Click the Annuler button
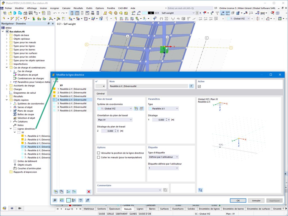Screen dimensions: 288x216 [x=256, y=201]
